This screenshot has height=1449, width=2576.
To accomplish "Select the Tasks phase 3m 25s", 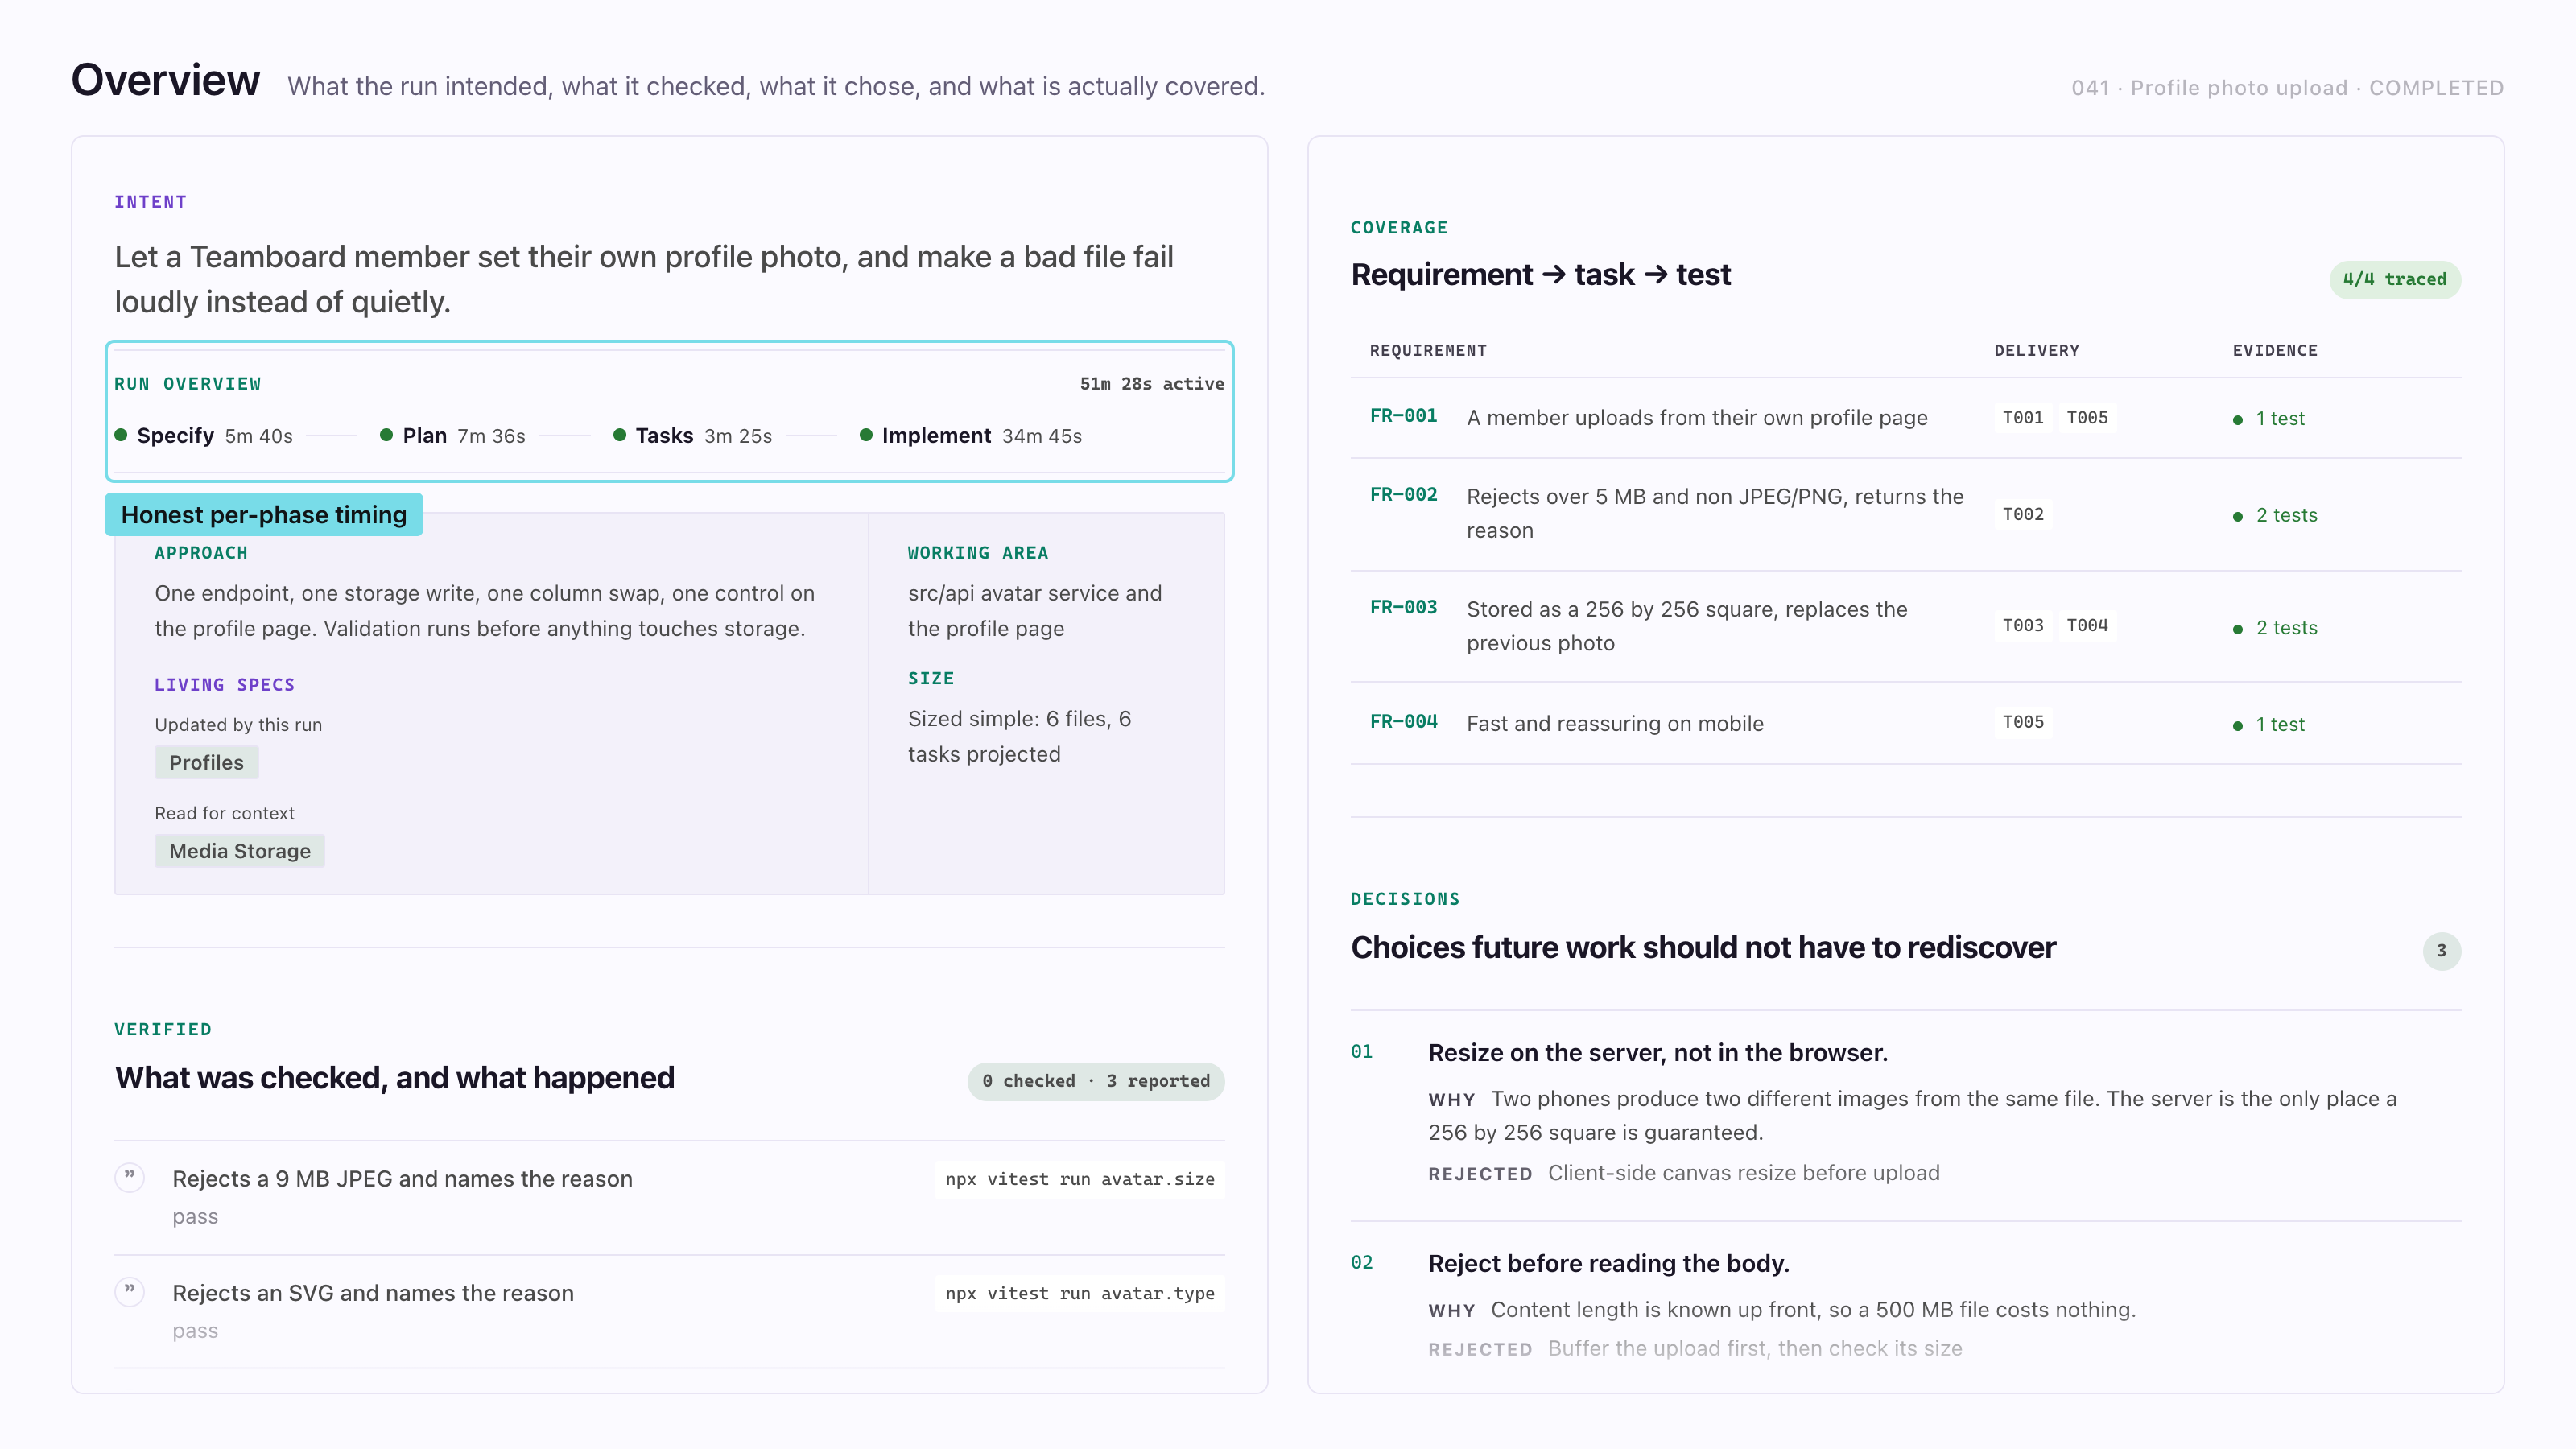I will [693, 435].
